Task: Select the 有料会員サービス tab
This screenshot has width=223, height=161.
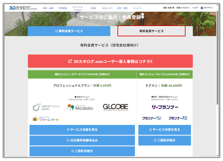Action: [151, 31]
